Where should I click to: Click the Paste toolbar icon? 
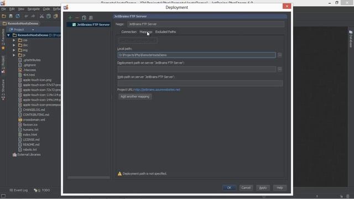click(55, 16)
